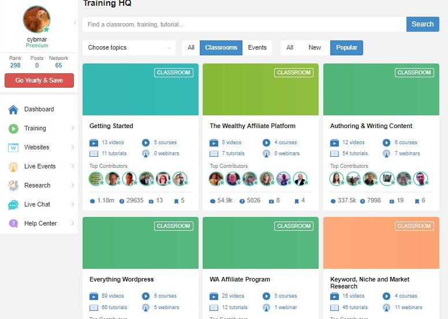
Task: Open Everything Wordpress classroom title
Action: tap(121, 279)
